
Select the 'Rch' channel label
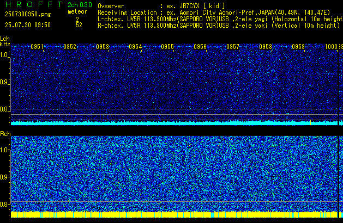(x=5, y=134)
